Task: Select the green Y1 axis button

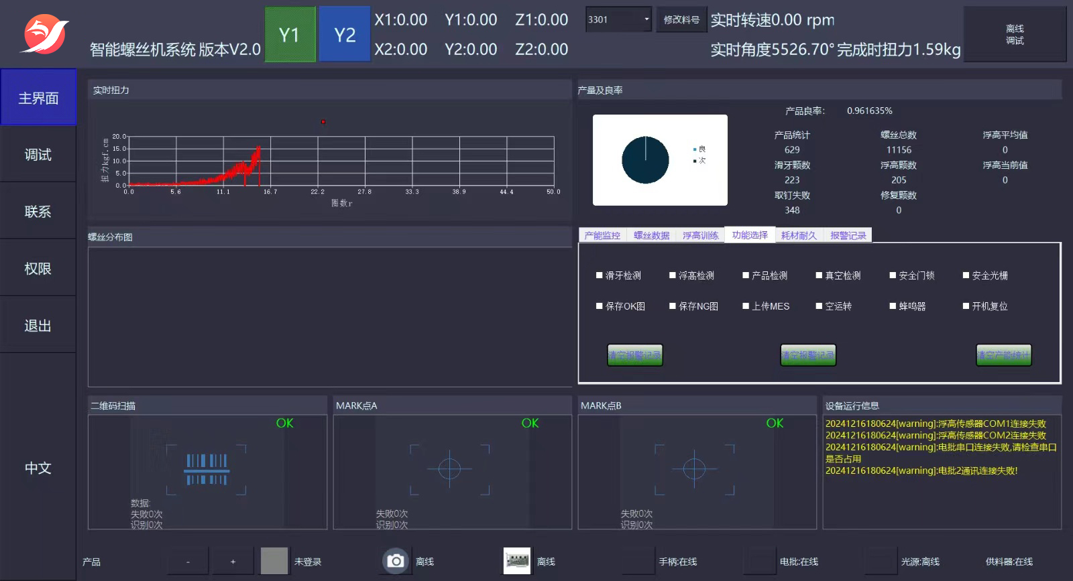Action: (290, 35)
